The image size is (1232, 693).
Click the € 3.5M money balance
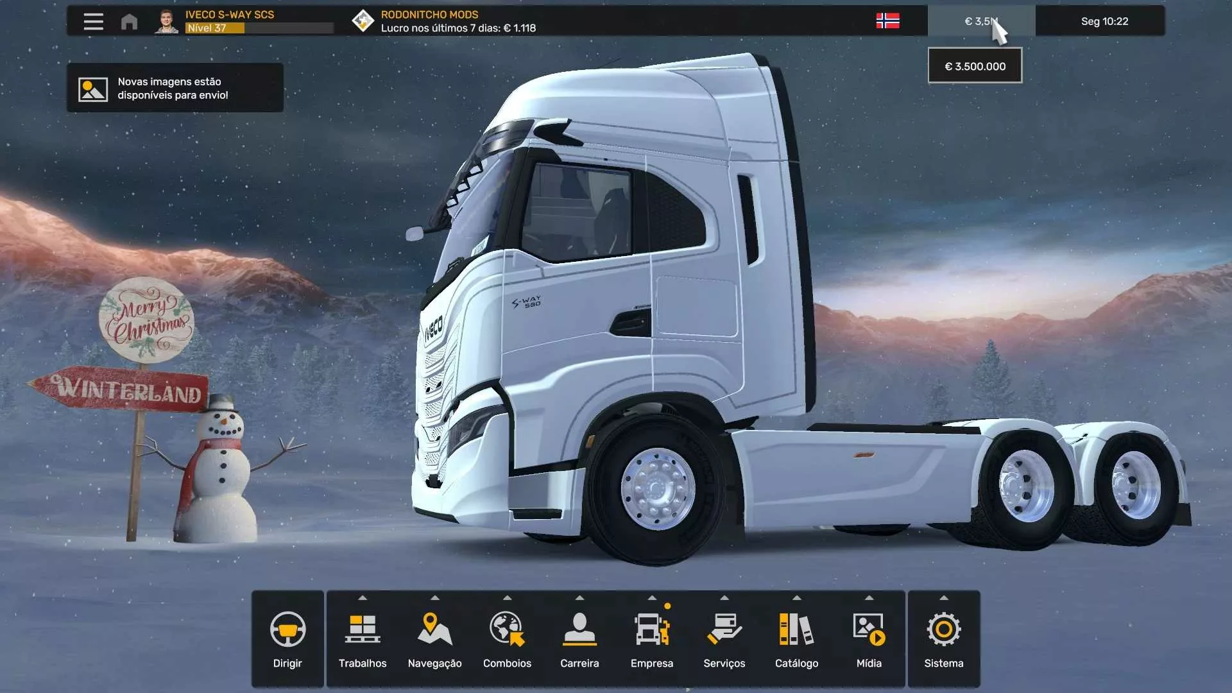click(980, 21)
